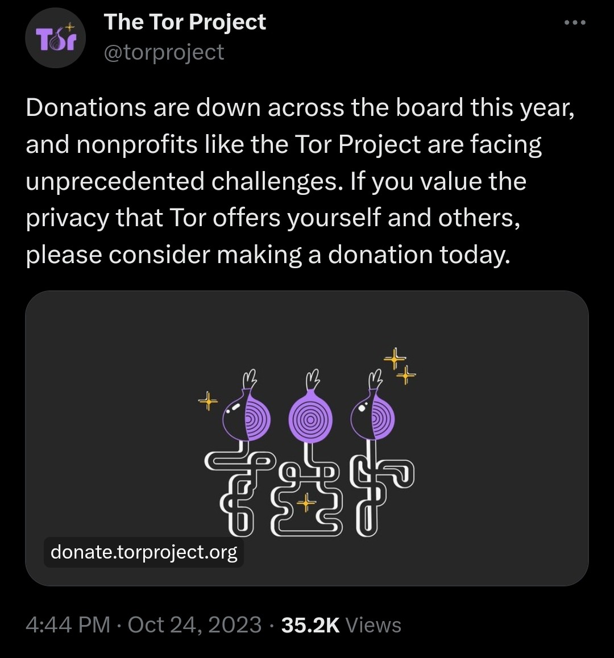This screenshot has width=614, height=658.
Task: Click the yellow sparkle left of first onion
Action: [208, 402]
